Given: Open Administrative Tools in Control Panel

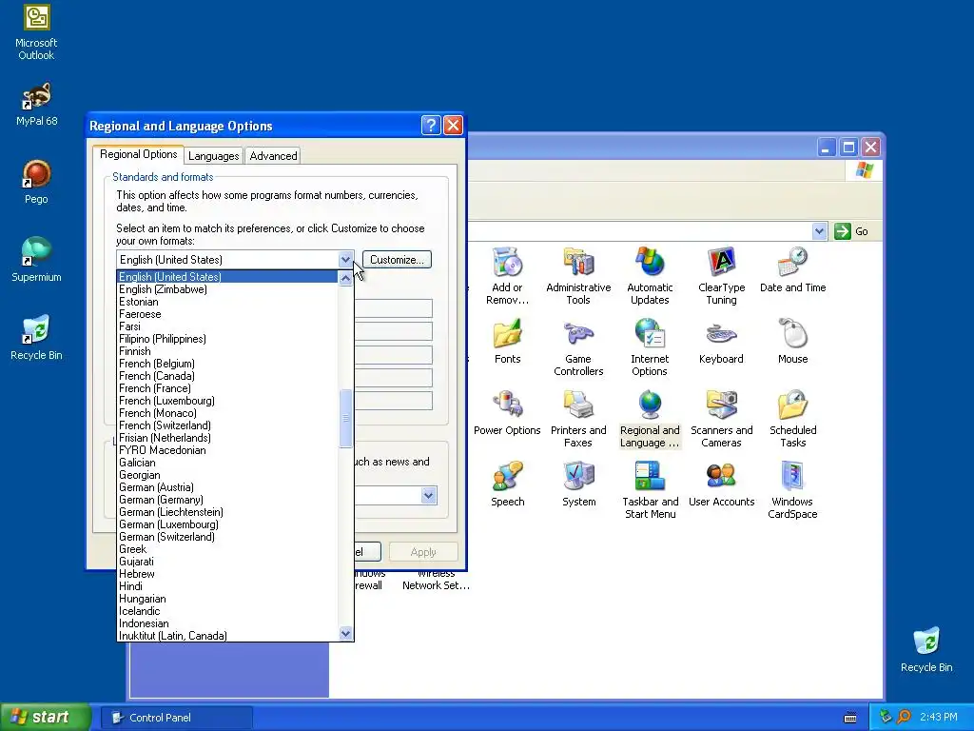Looking at the screenshot, I should click(578, 275).
